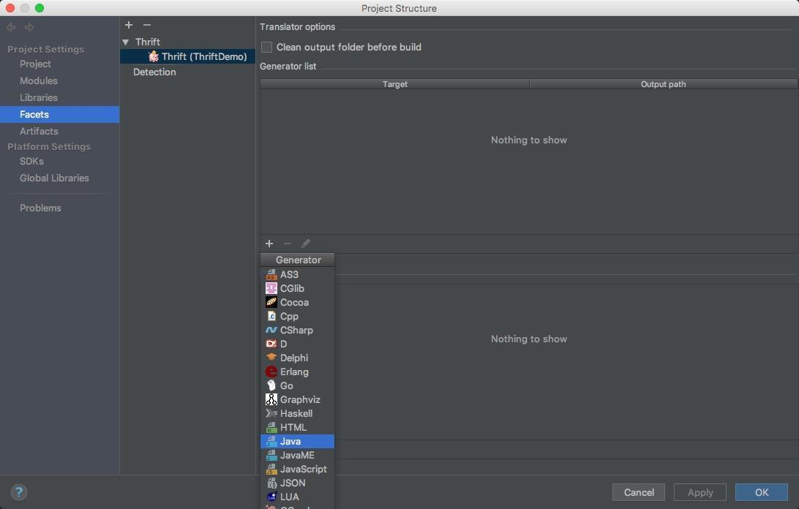Click the Target column header
Screen dimensions: 799x509
[x=395, y=84]
